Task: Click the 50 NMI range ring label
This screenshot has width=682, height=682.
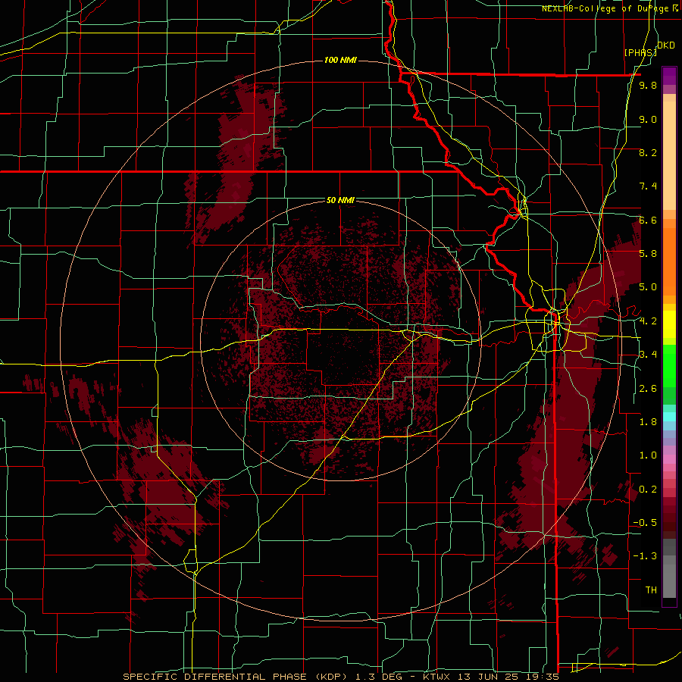Action: tap(340, 200)
